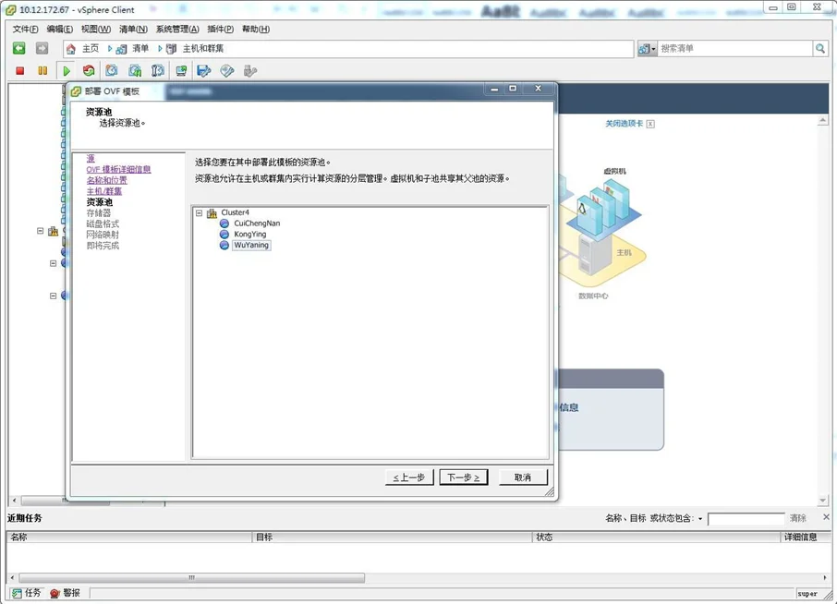Select the CuiChengNan resource pool row
Image resolution: width=837 pixels, height=604 pixels.
pos(257,223)
